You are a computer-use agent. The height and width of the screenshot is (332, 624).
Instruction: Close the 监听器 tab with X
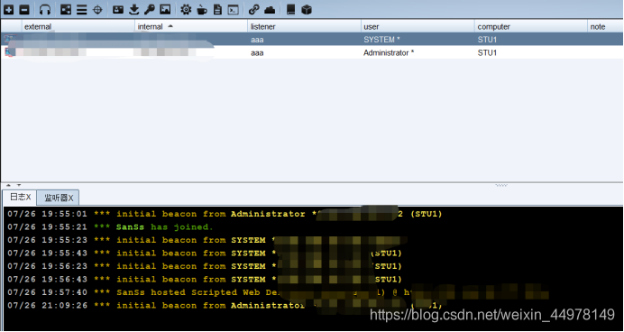(x=71, y=198)
